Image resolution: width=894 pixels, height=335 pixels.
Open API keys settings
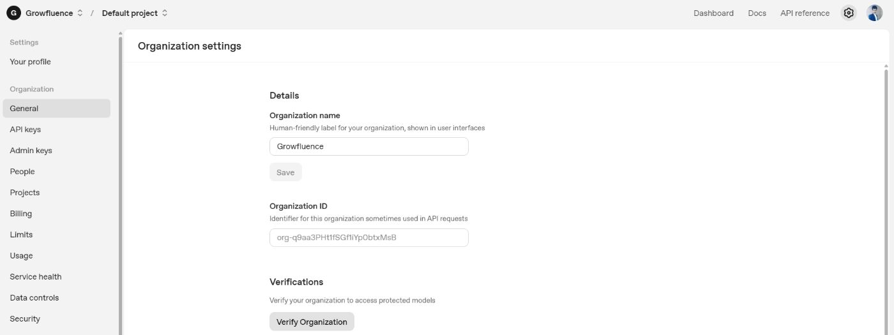pos(25,130)
